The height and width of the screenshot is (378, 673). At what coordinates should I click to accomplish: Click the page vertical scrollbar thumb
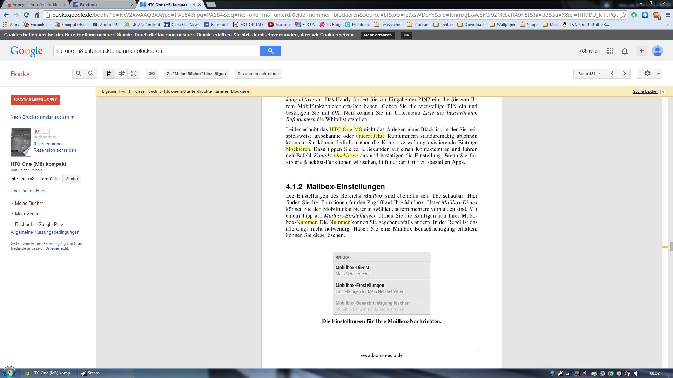click(x=671, y=247)
